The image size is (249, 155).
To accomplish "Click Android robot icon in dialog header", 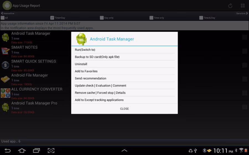I will coord(81,39).
